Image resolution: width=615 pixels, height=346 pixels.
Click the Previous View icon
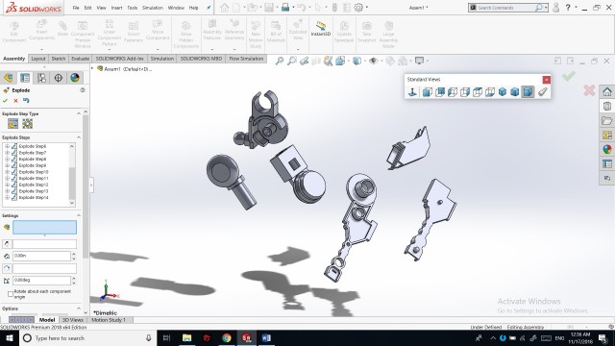click(304, 61)
